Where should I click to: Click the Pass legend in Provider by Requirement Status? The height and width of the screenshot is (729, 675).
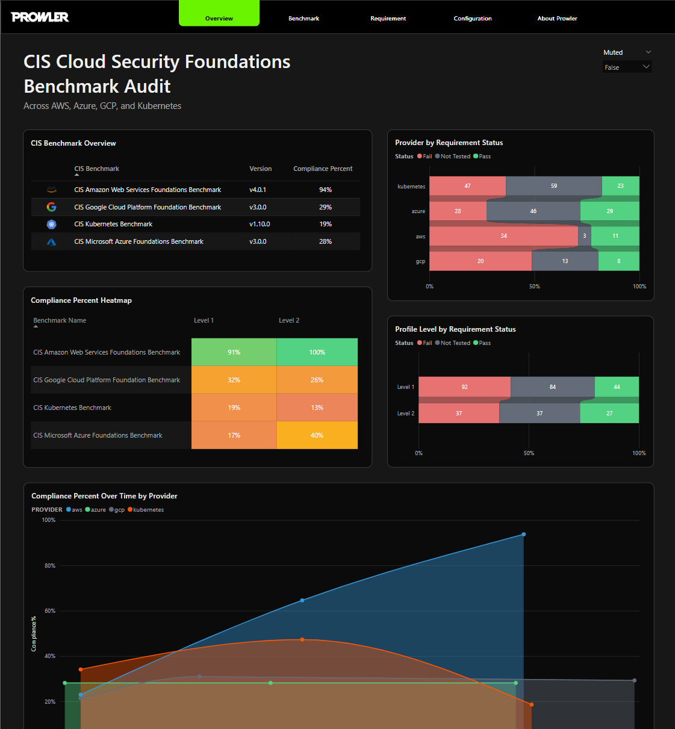click(x=482, y=157)
